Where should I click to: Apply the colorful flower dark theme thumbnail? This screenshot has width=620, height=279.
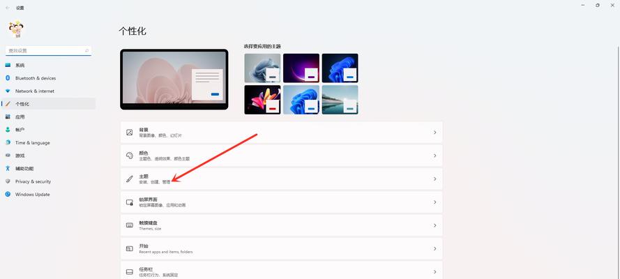[x=262, y=100]
